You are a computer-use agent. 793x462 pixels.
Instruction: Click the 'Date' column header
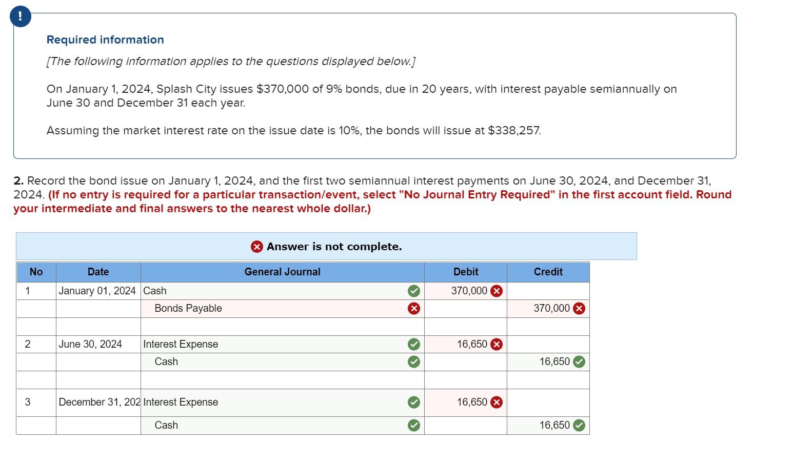point(98,272)
